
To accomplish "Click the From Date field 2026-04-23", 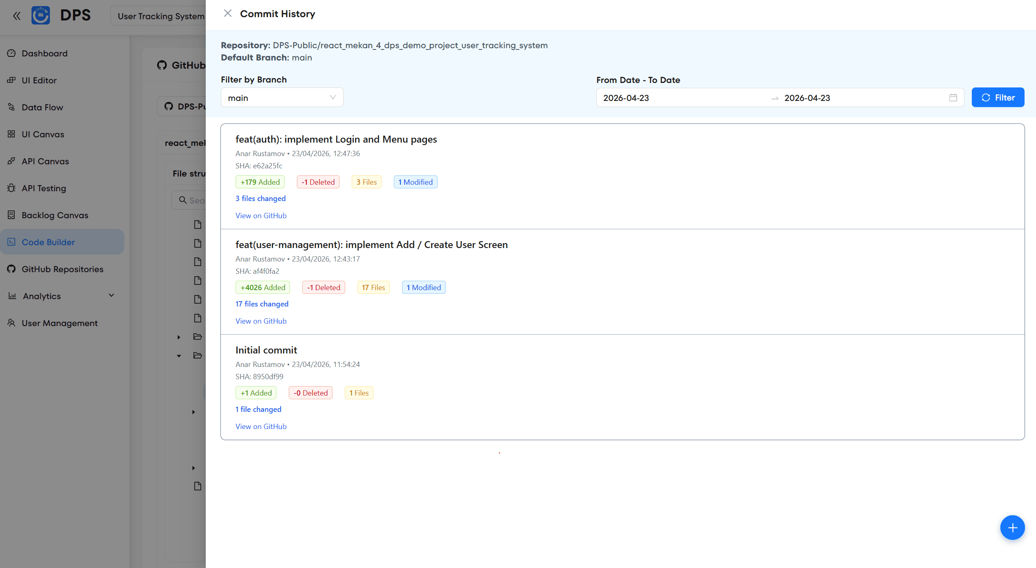I will click(x=626, y=98).
